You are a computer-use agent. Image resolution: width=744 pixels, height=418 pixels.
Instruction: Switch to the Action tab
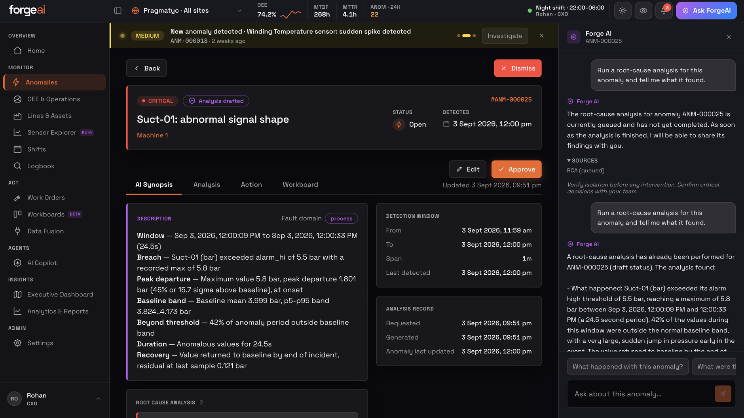point(251,185)
